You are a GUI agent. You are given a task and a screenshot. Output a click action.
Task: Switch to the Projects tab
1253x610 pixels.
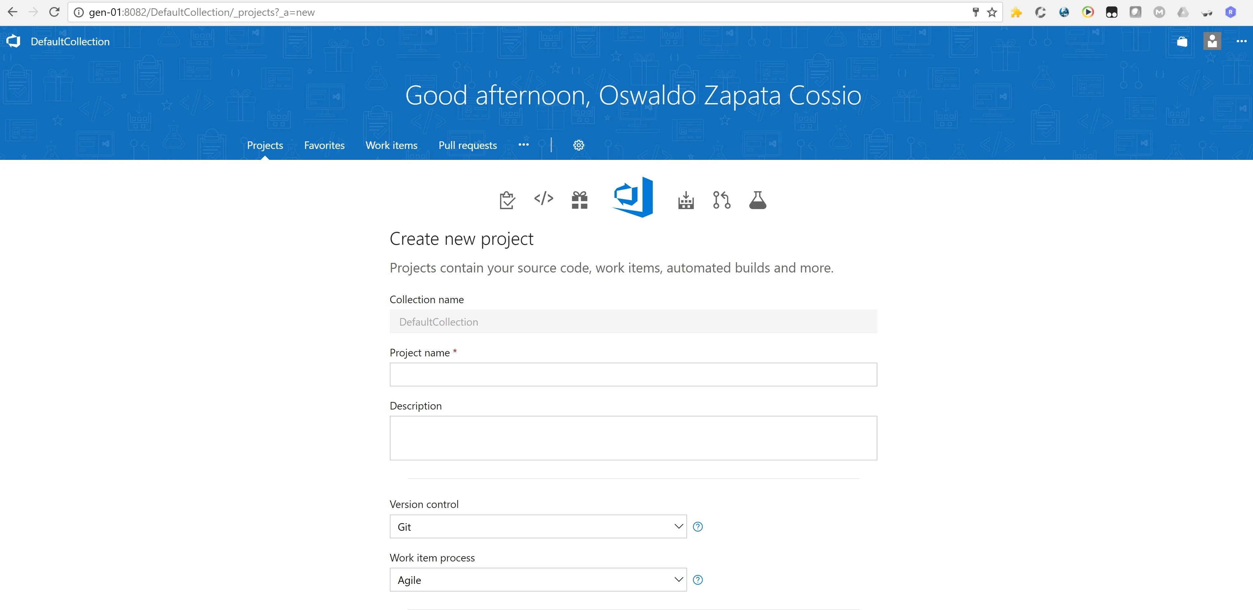[265, 145]
